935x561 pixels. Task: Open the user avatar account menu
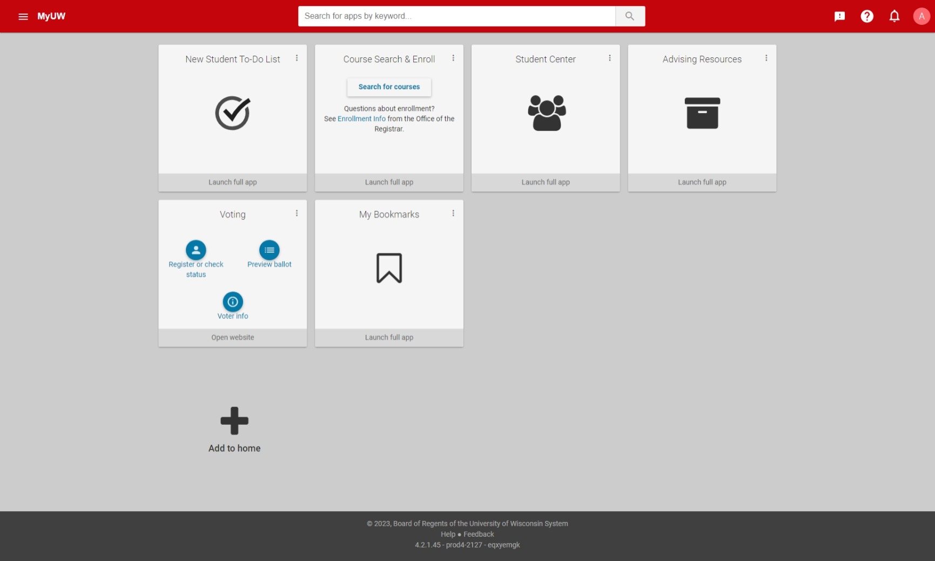tap(921, 16)
